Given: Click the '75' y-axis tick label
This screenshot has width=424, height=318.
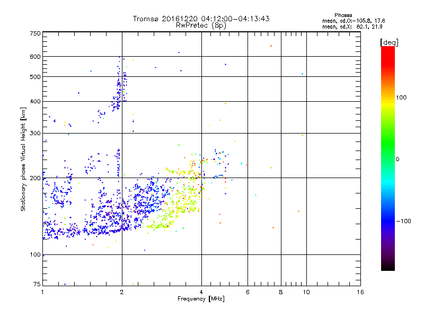Looking at the screenshot, I should click(x=37, y=284).
